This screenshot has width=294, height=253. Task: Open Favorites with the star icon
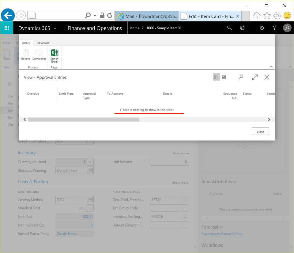[267, 16]
